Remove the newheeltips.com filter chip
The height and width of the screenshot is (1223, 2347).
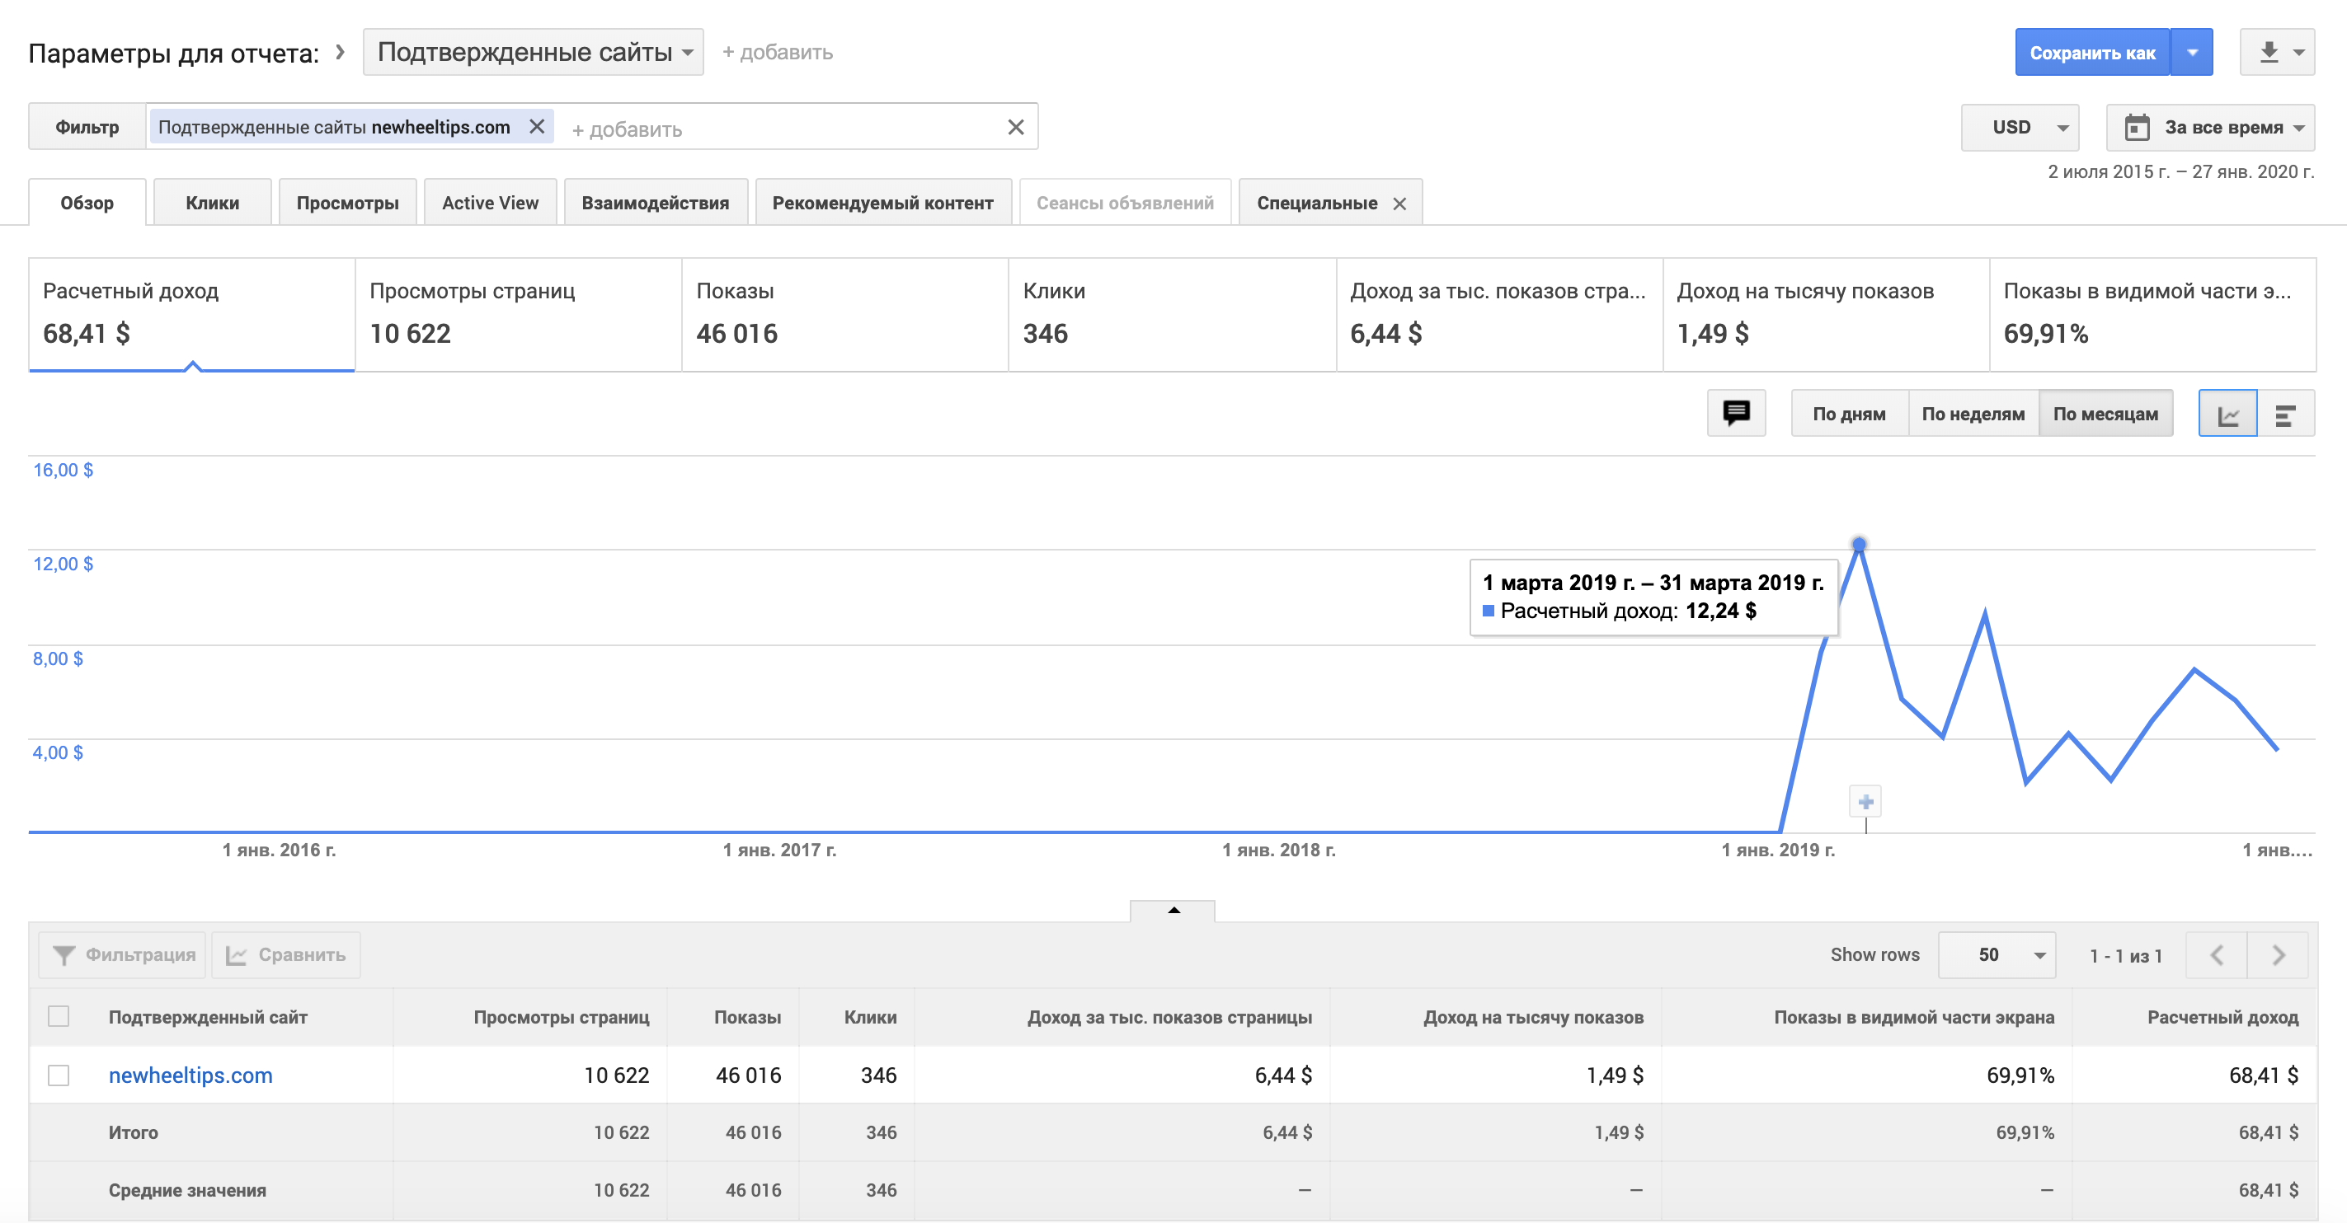tap(537, 127)
